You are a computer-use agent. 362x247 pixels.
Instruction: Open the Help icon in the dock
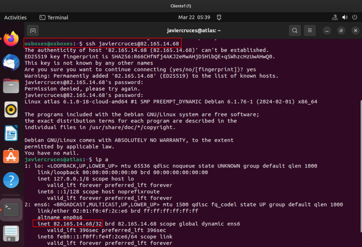click(11, 180)
